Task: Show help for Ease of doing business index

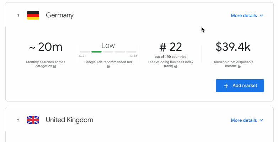Action: [x=176, y=66]
